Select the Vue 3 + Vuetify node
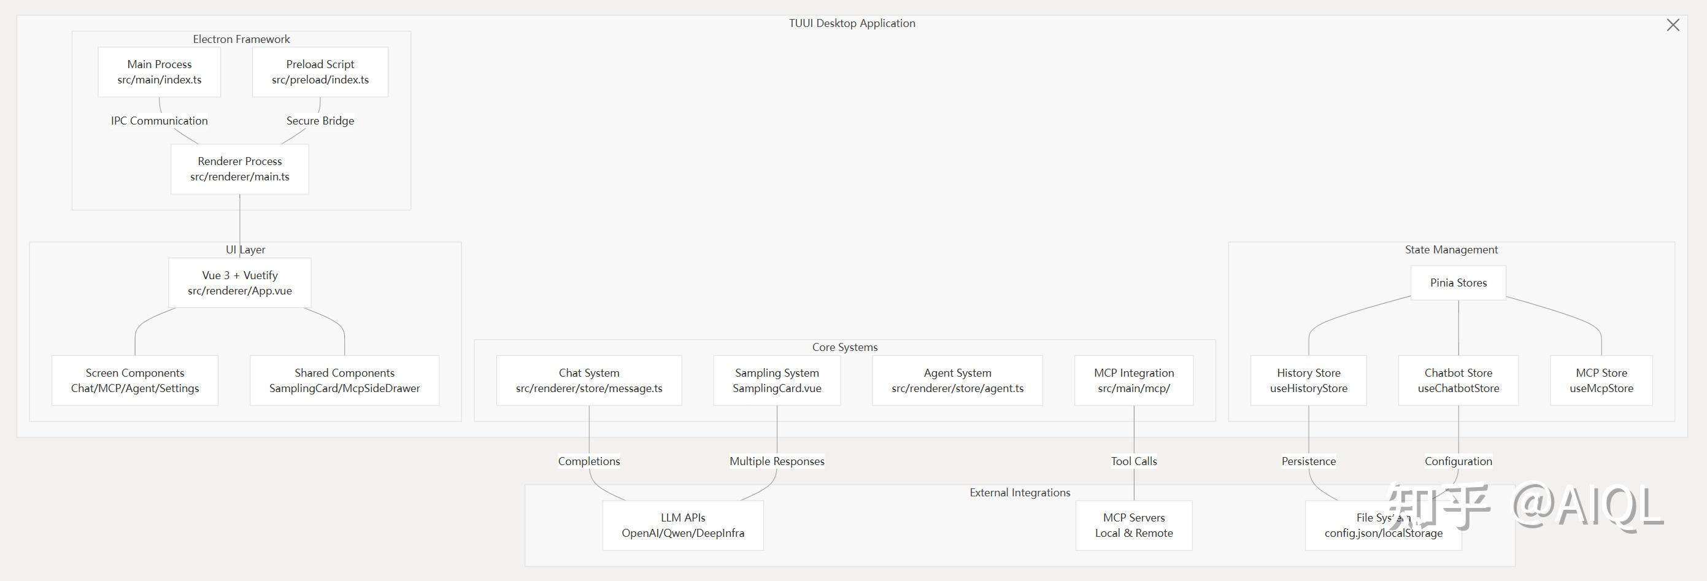 point(240,283)
